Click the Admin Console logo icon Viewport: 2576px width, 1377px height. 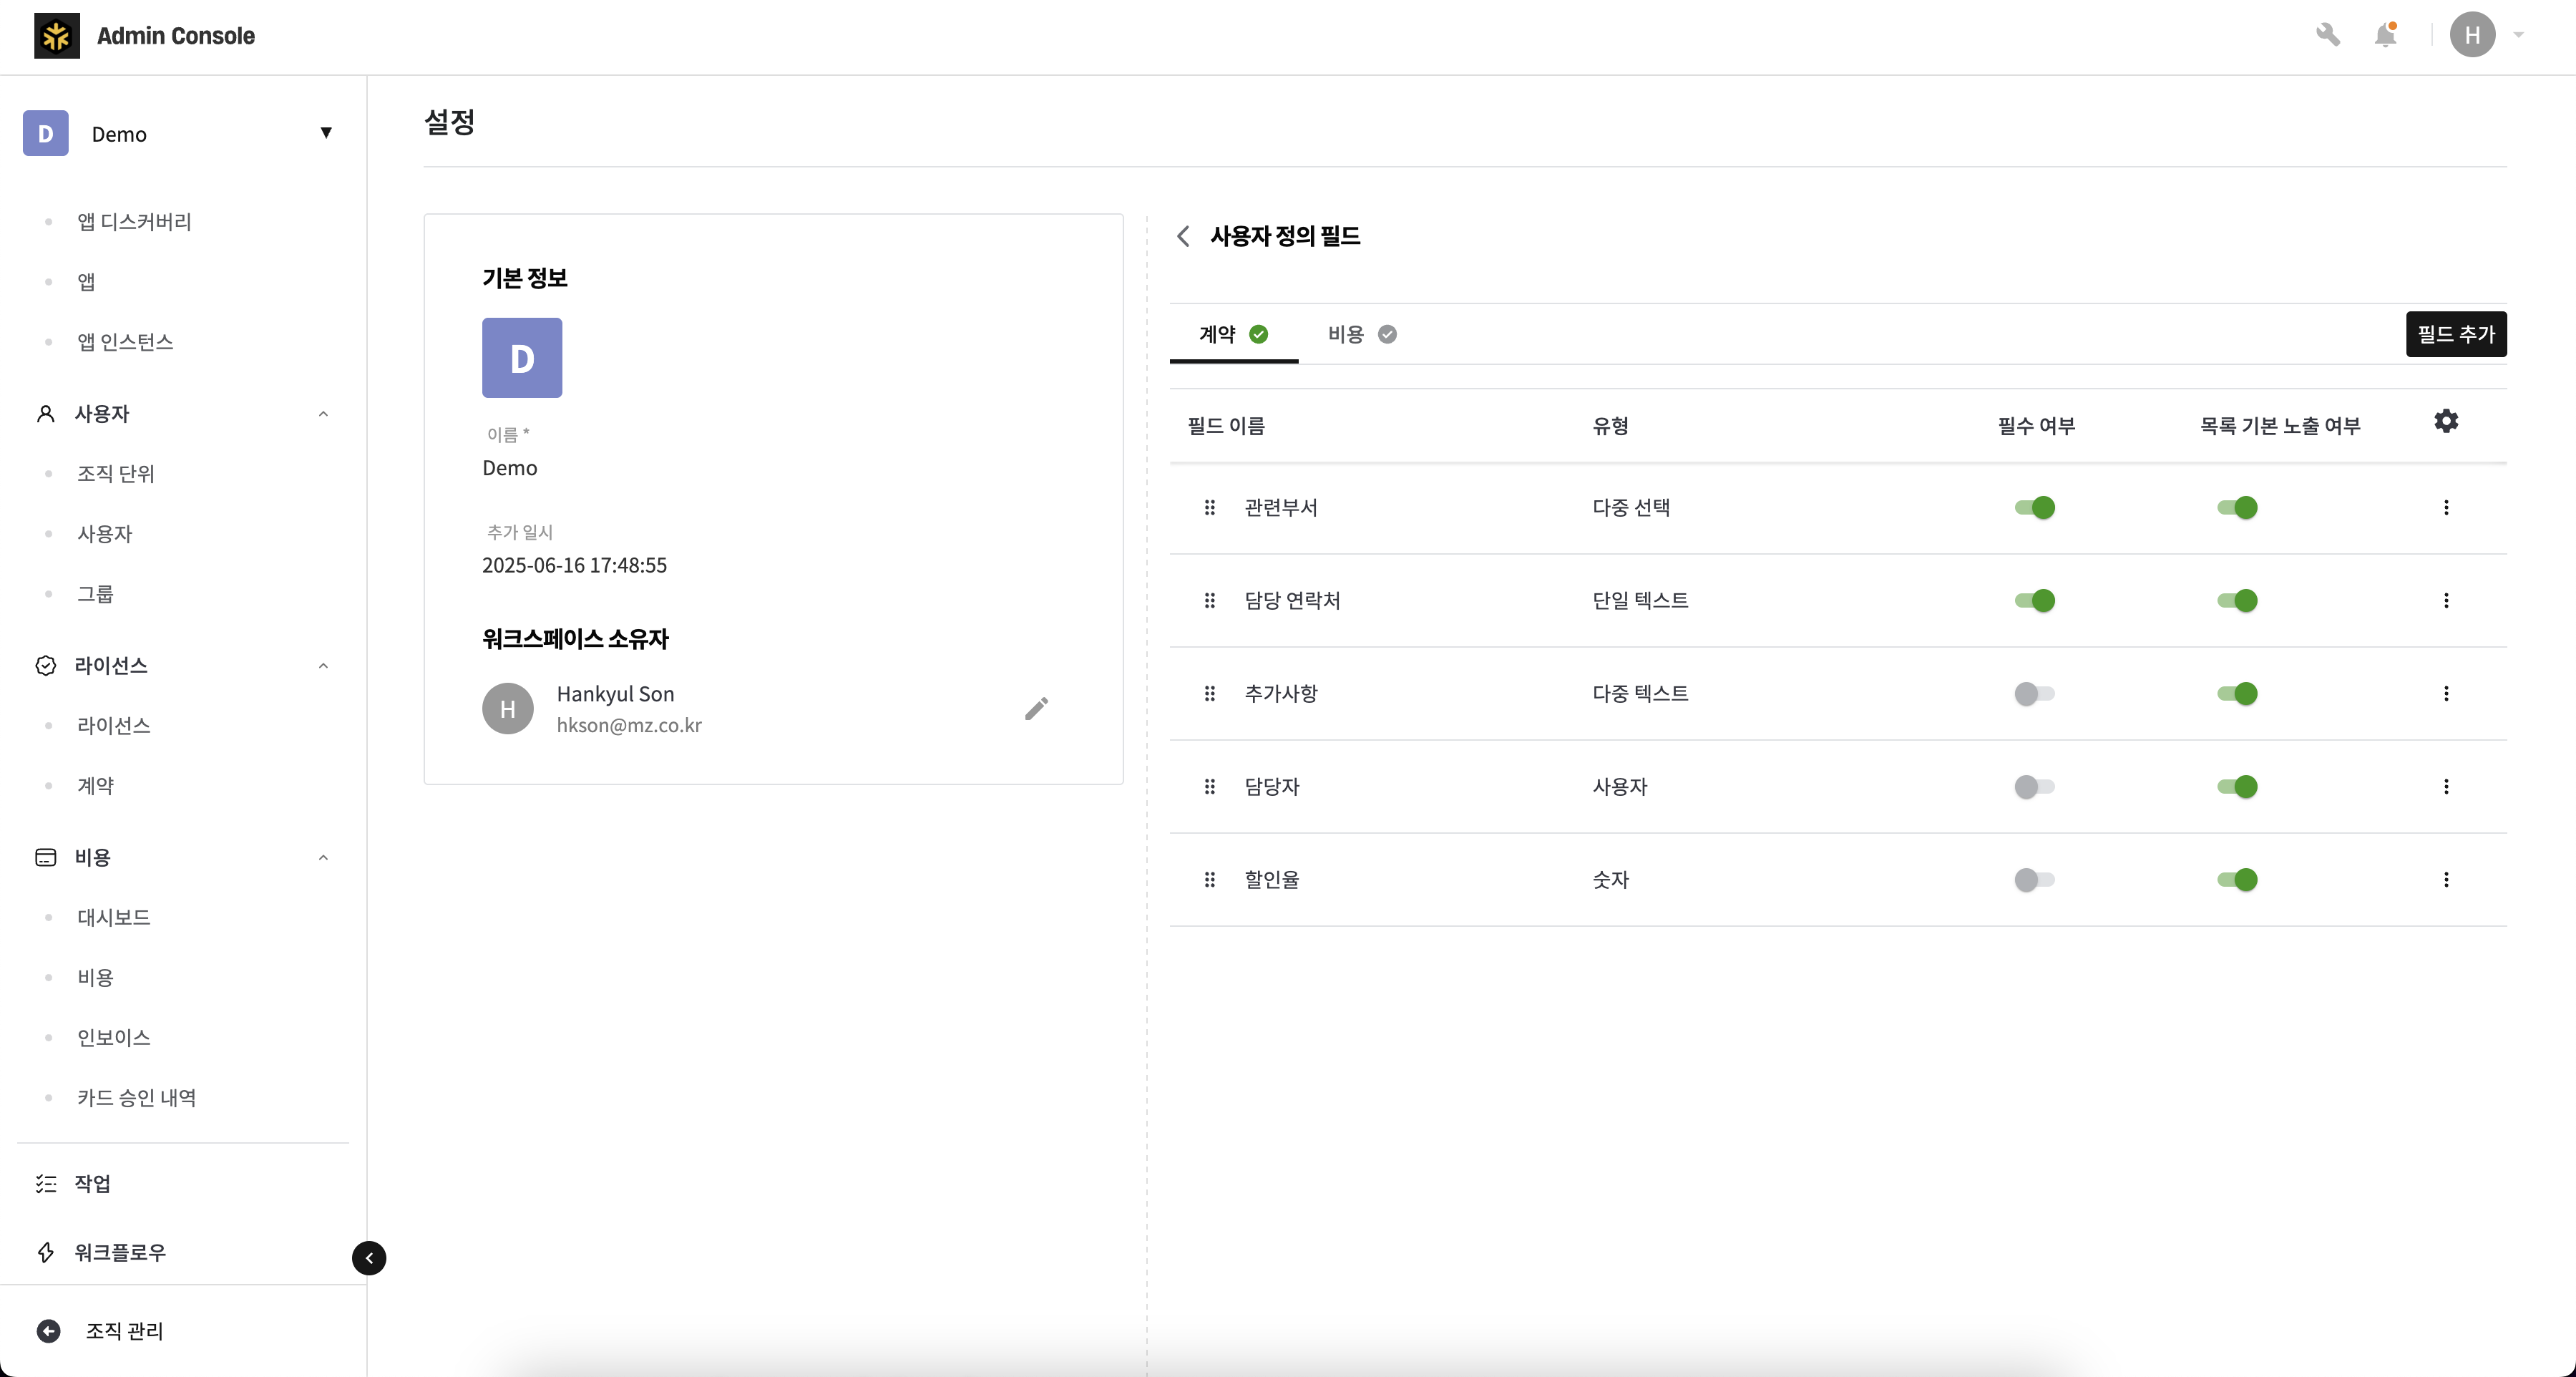56,35
